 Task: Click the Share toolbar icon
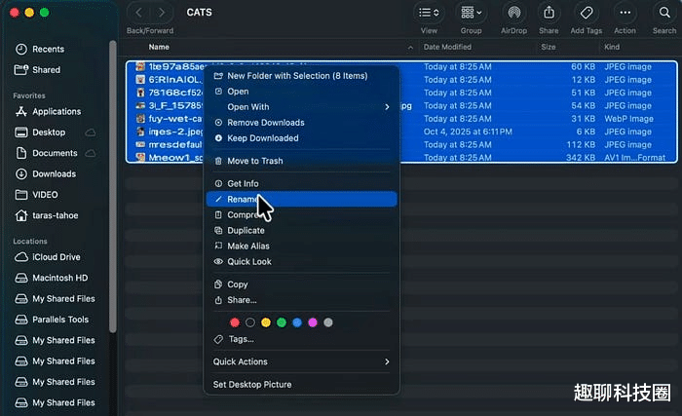point(549,13)
